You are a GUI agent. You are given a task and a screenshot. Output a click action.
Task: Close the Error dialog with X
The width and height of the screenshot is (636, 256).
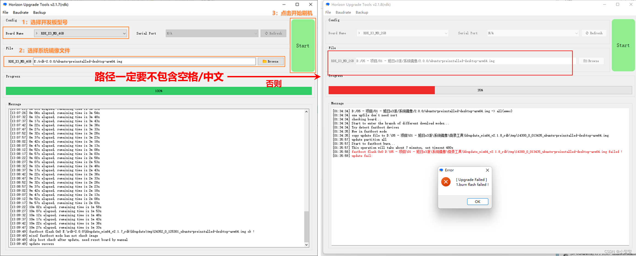[x=487, y=170]
